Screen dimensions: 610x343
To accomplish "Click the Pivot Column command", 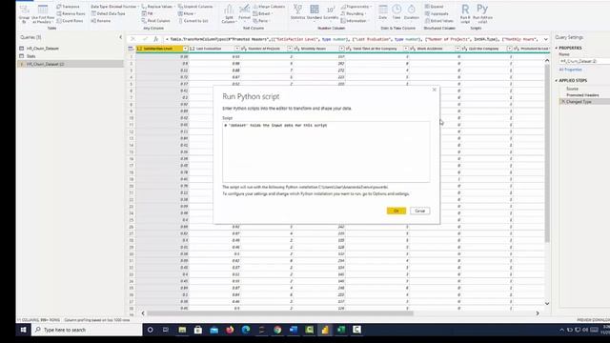I will pos(155,21).
